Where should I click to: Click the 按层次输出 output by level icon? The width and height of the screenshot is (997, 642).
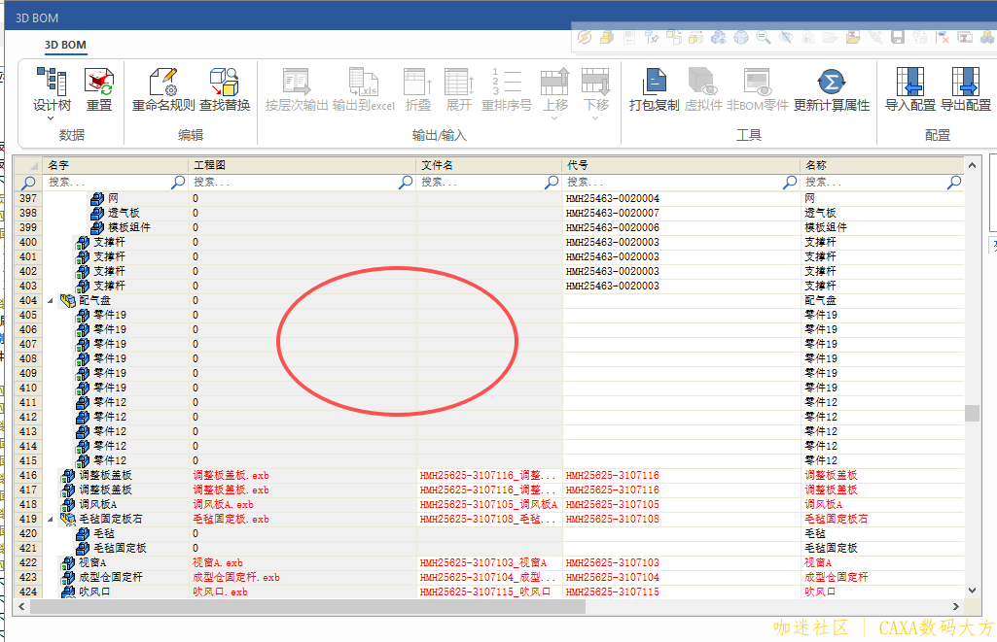click(297, 82)
